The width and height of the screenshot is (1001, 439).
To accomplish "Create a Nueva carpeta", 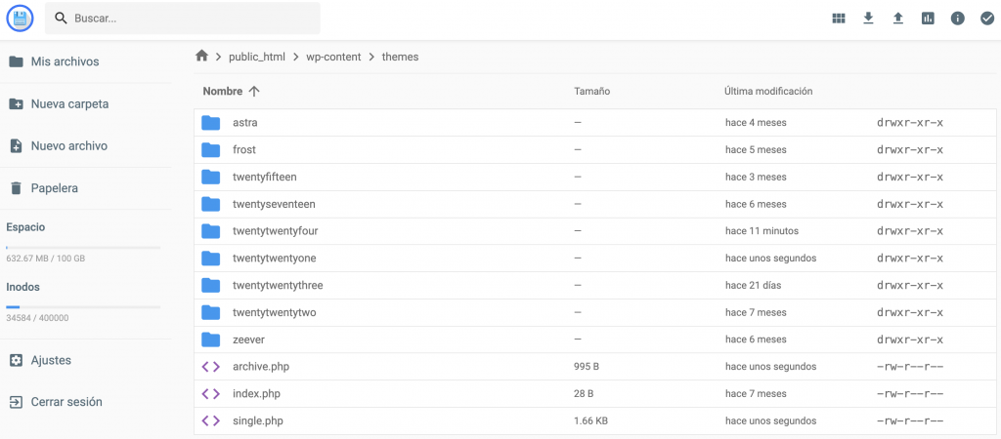I will tap(69, 103).
